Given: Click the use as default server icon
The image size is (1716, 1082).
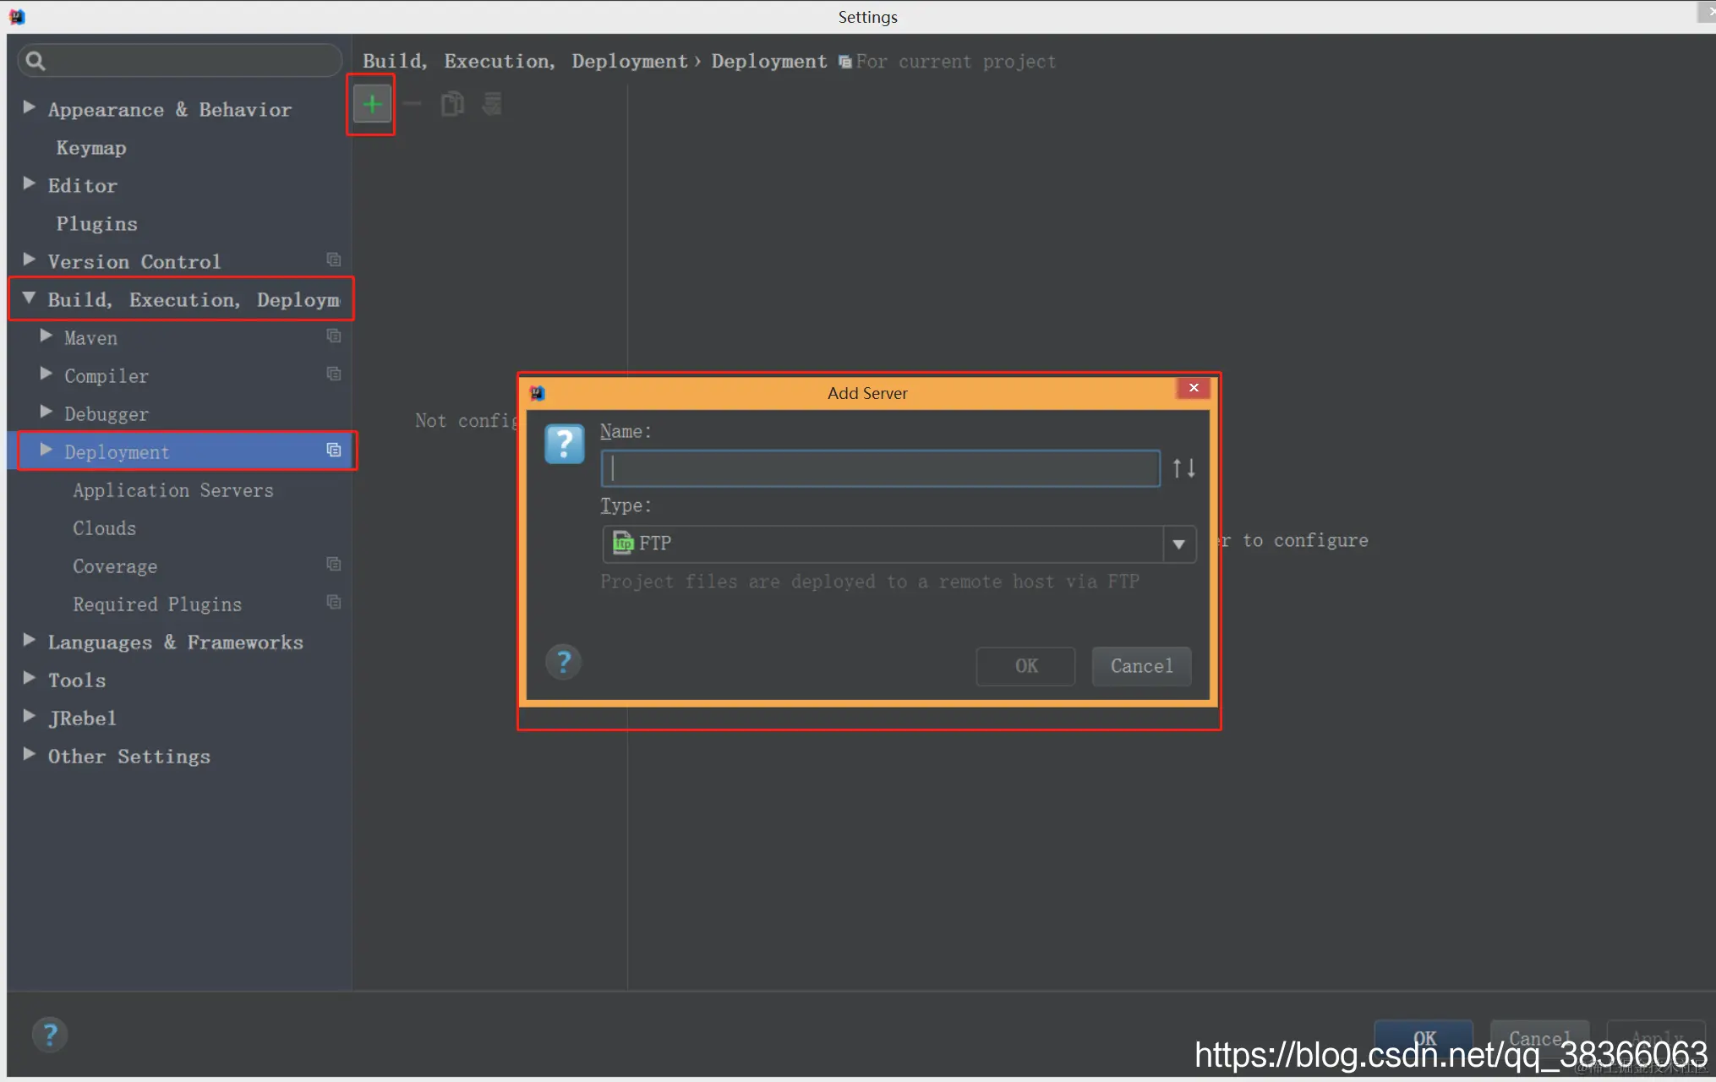Looking at the screenshot, I should tap(492, 105).
